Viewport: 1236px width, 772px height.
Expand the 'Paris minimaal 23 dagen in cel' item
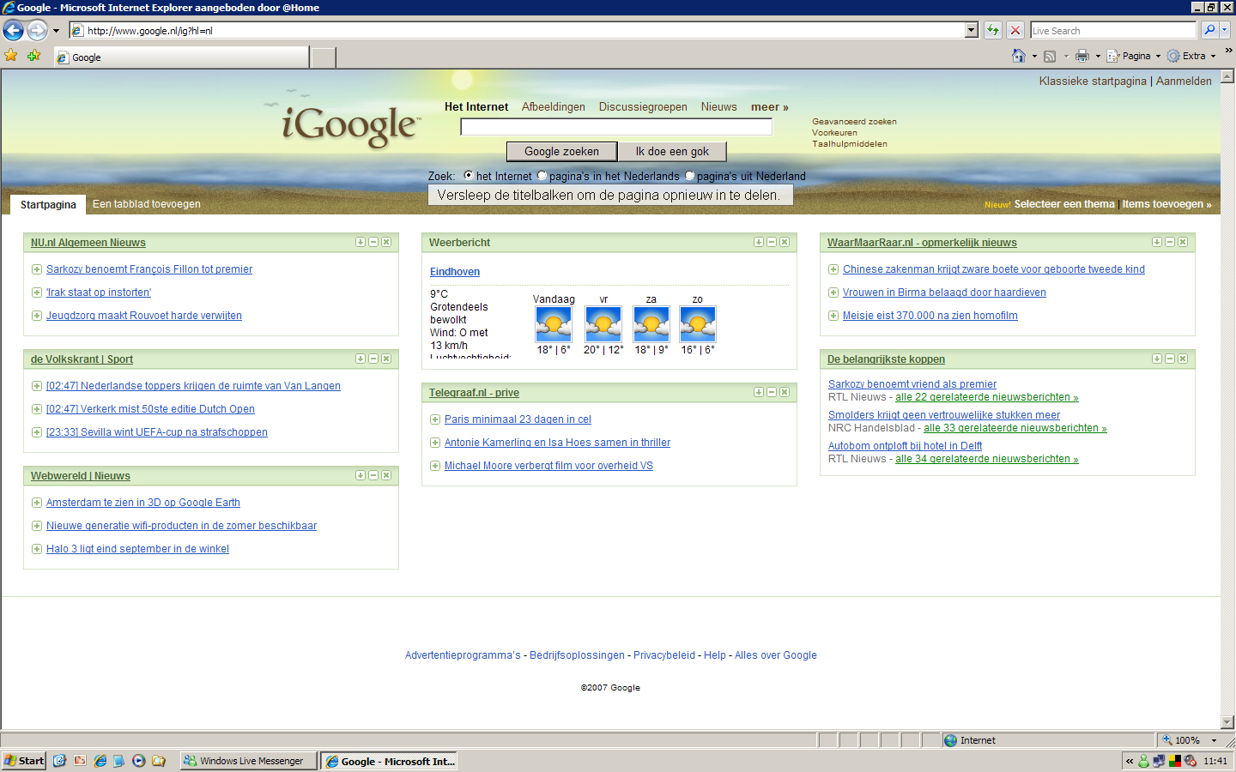(x=435, y=419)
